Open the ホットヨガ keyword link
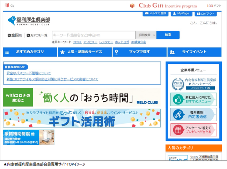This screenshot has height=169, width=227. coord(122,42)
